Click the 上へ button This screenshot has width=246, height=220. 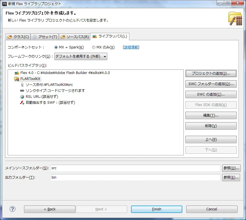pos(211,139)
